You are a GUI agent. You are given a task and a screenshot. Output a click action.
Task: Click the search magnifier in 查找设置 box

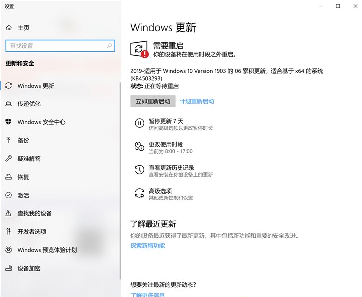(x=110, y=46)
